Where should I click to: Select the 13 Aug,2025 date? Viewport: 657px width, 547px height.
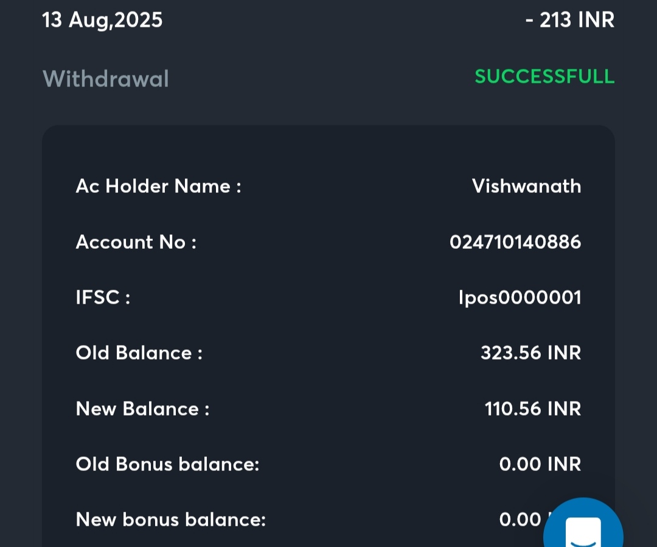pos(102,21)
